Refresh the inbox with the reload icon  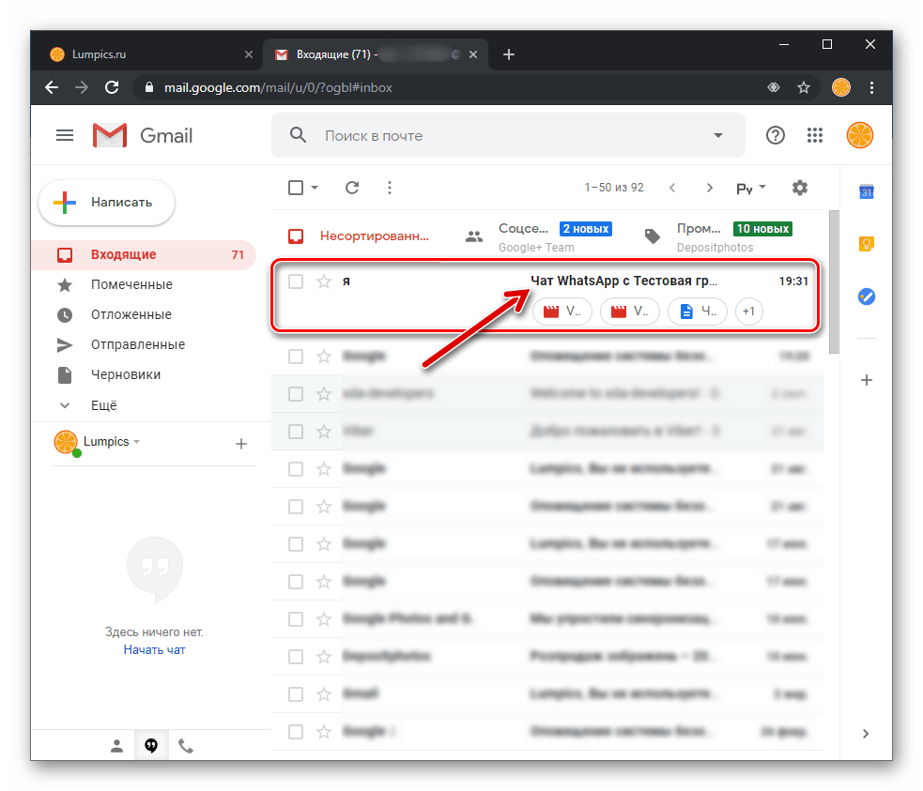pyautogui.click(x=352, y=188)
